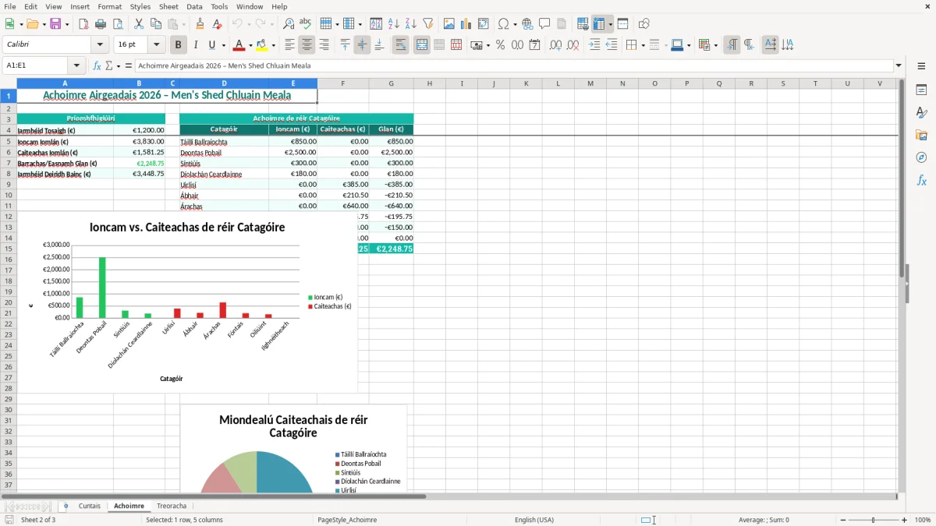Click the Format as Percent icon
Viewport: 936px width, 526px height.
500,45
